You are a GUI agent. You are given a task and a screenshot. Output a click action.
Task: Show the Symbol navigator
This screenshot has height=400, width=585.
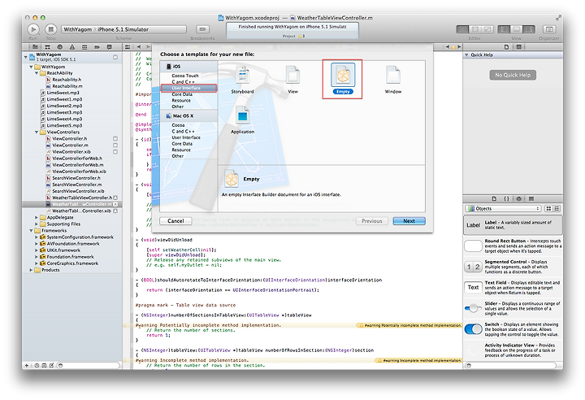click(47, 47)
